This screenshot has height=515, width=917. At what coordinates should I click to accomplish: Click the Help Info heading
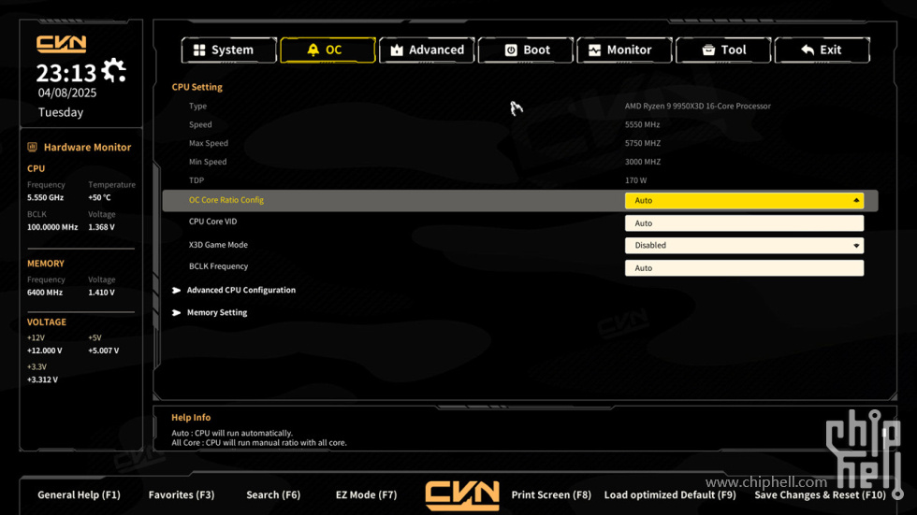(x=191, y=418)
